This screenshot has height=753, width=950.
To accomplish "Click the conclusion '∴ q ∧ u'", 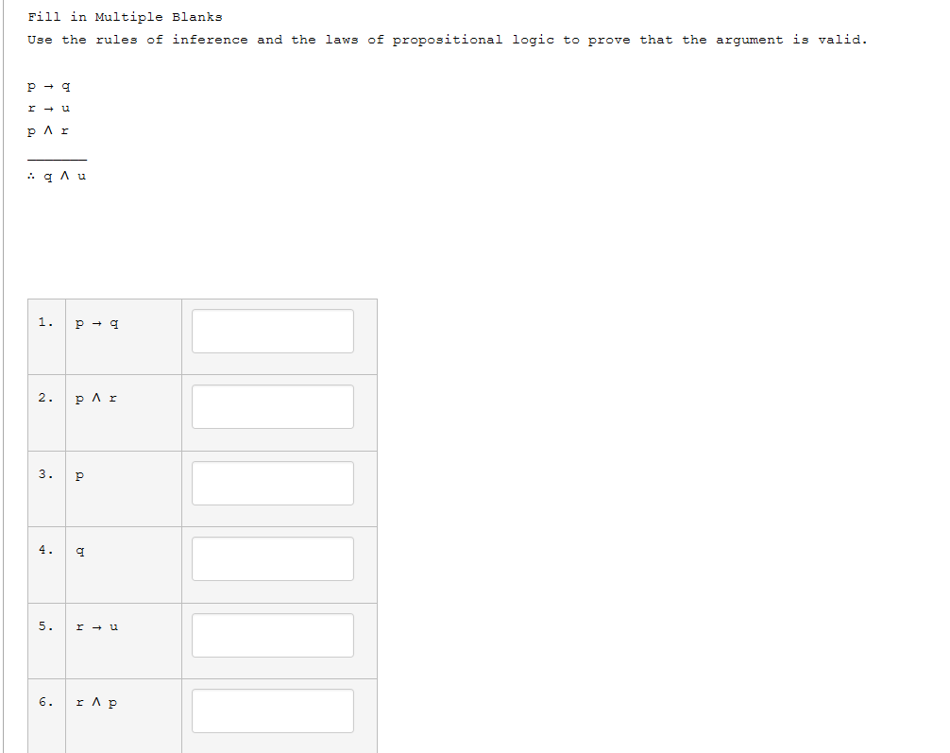I will tap(57, 175).
